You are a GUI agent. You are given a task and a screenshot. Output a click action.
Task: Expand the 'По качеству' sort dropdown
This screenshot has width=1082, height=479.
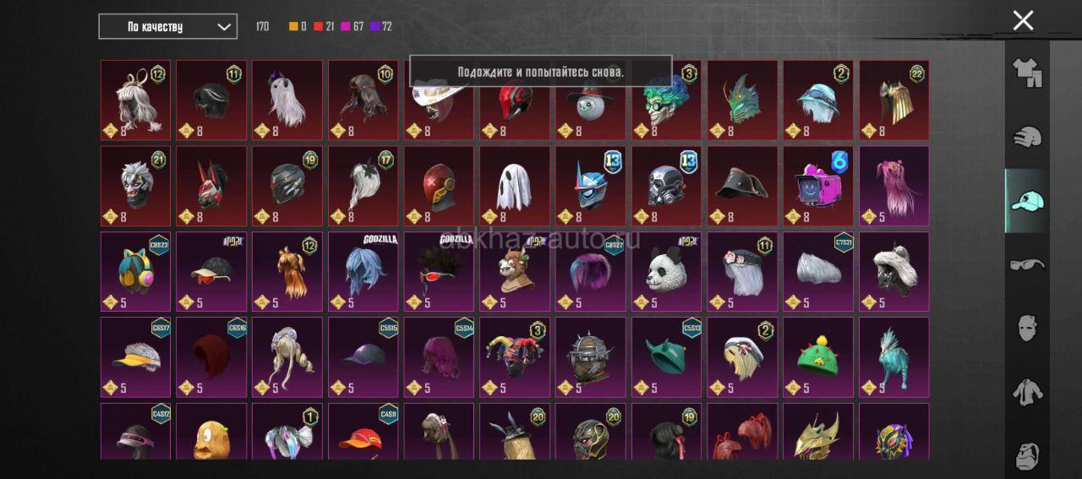167,26
